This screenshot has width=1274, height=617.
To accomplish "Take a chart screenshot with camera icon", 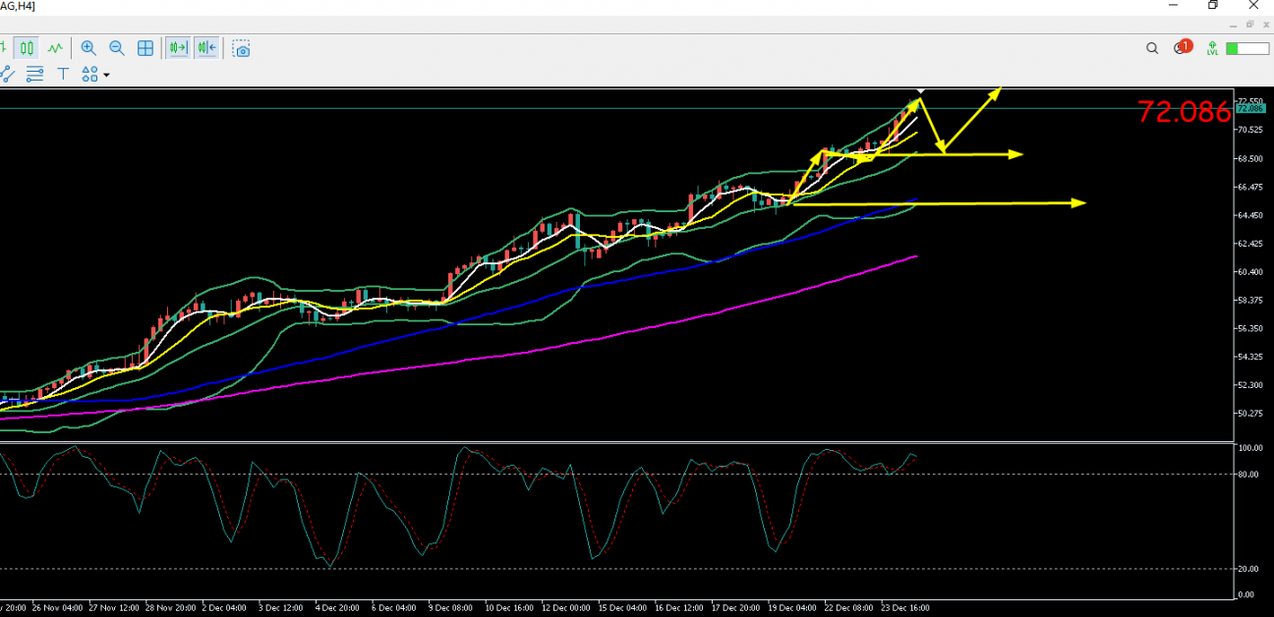I will [x=241, y=48].
